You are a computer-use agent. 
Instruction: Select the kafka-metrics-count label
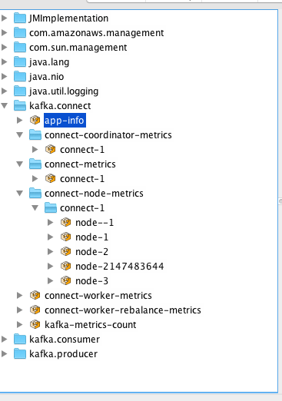[x=91, y=325]
